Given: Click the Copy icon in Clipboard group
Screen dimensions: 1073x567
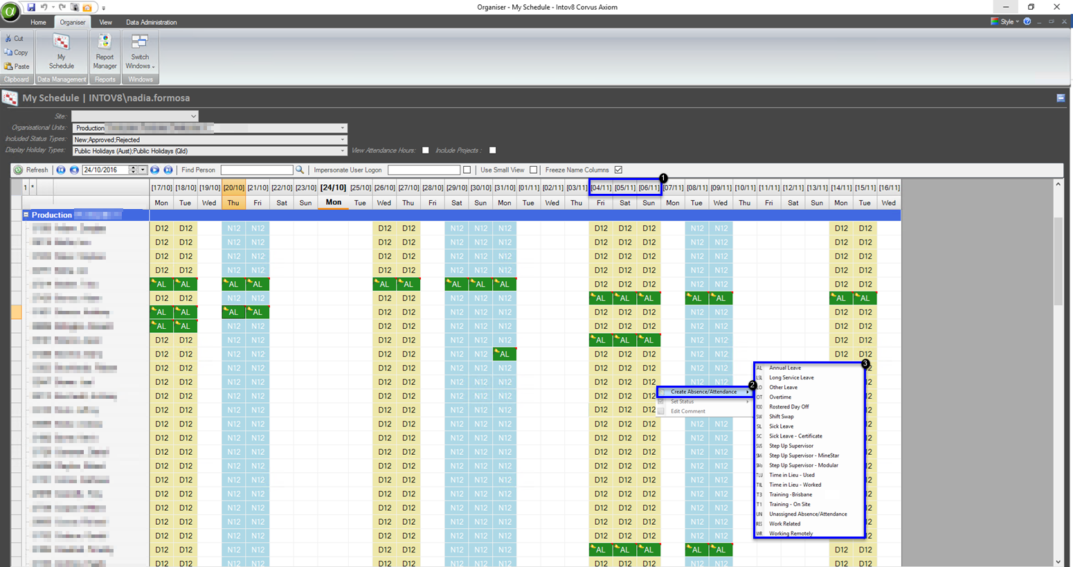Looking at the screenshot, I should click(x=8, y=53).
